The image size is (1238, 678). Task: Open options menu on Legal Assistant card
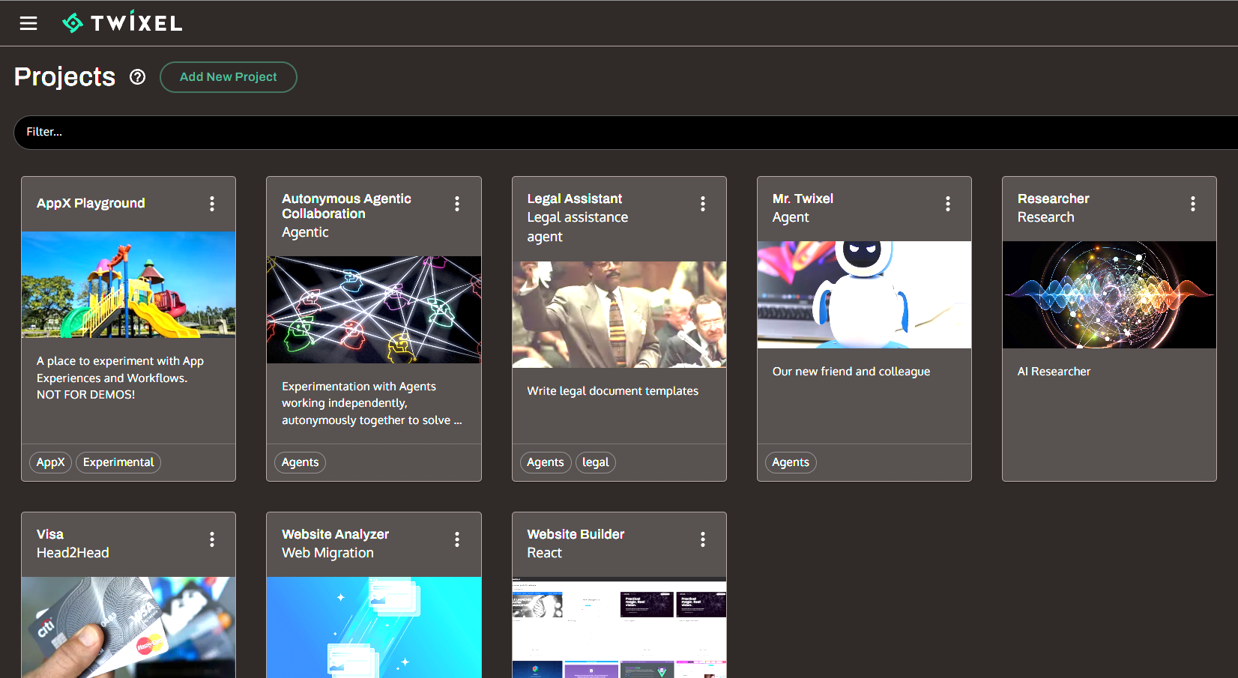pyautogui.click(x=703, y=203)
